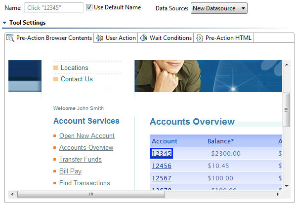Click the horizontal scrollbar right arrow
295x203 pixels.
[x=278, y=194]
